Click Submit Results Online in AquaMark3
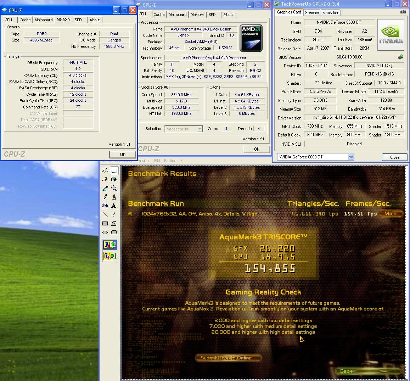Viewport: 410px width, 381px height. 228,358
